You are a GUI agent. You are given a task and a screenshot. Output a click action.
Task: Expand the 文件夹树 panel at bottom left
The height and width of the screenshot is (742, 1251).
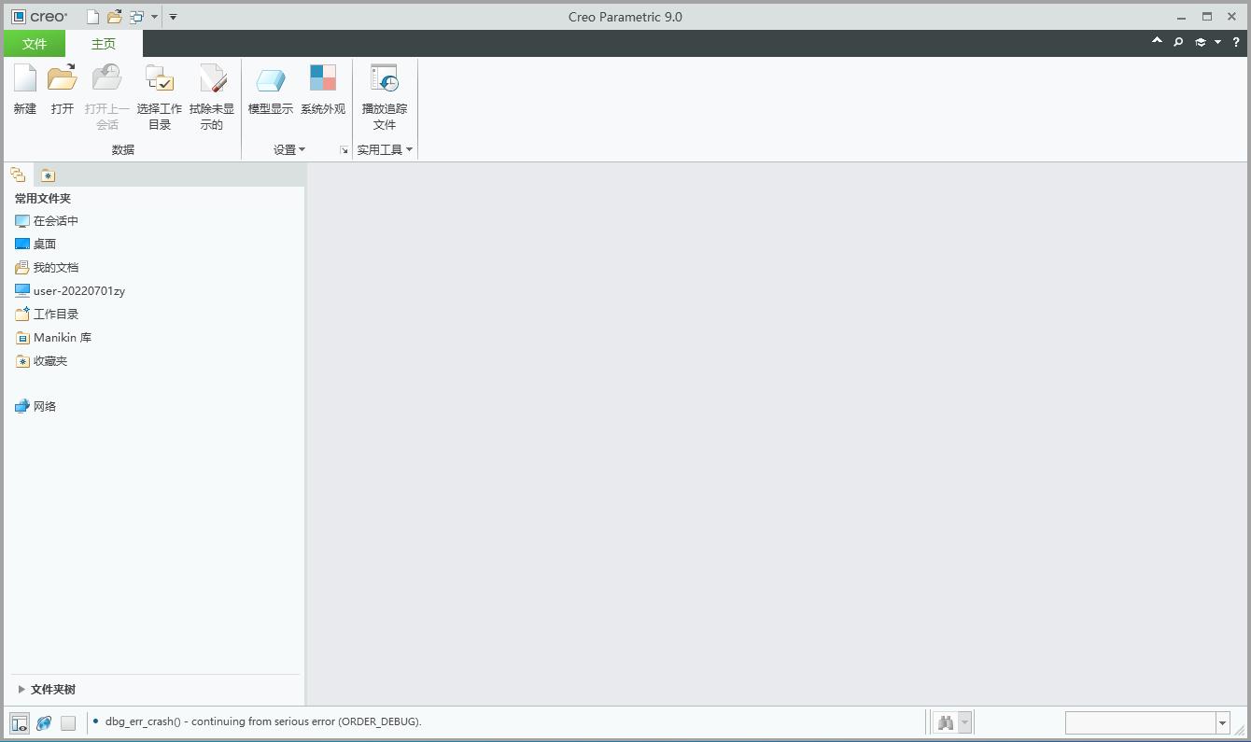pos(51,689)
